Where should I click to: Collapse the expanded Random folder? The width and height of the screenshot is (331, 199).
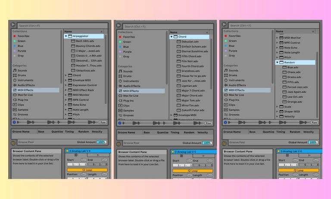point(277,62)
